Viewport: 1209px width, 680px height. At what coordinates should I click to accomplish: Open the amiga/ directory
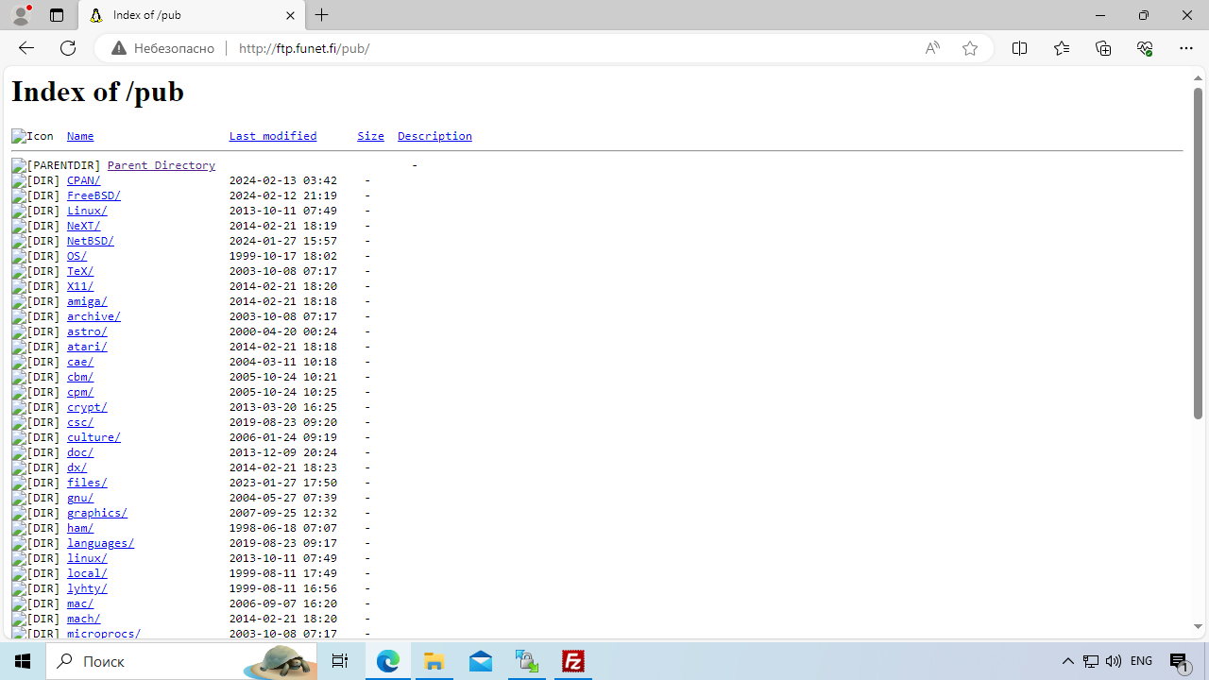[87, 301]
